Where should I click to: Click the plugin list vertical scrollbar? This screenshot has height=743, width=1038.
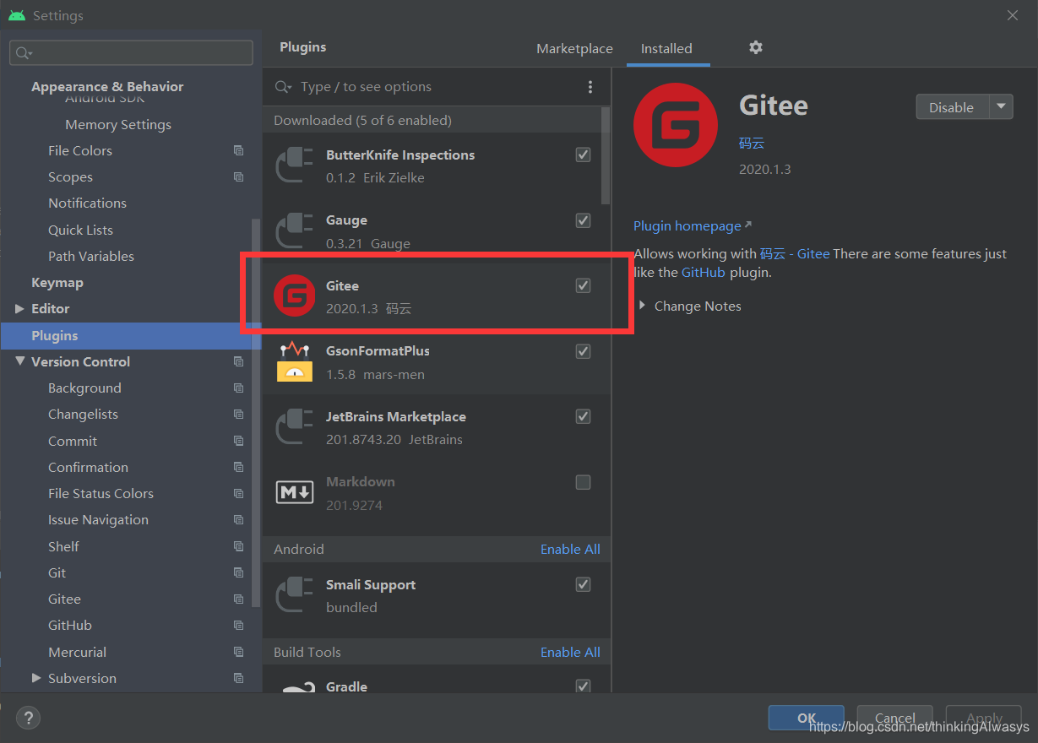[605, 155]
